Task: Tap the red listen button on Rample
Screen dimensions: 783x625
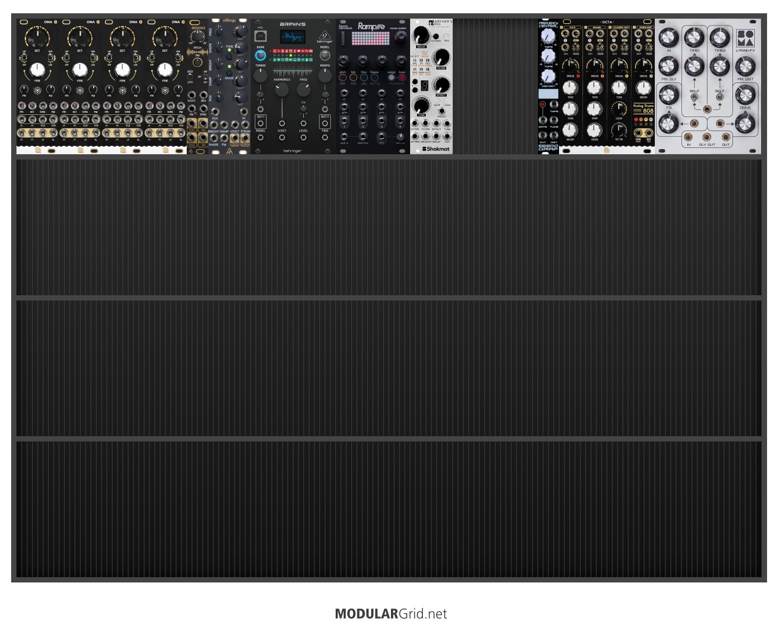Action: (402, 78)
